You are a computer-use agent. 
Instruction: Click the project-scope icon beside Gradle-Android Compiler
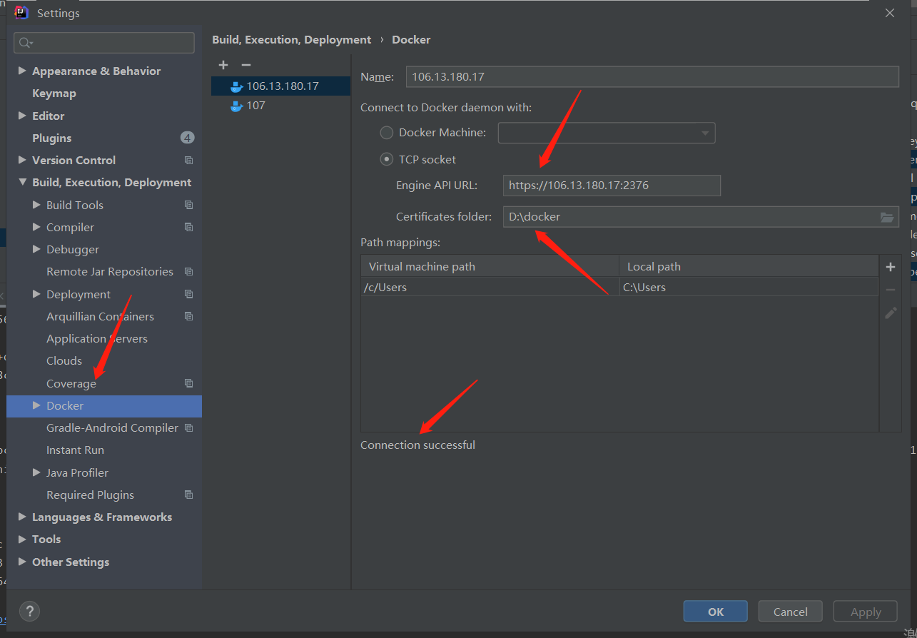pos(188,428)
